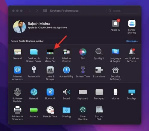
Task: Click 'Review Apple ID phone number' text
Action: 27,41
